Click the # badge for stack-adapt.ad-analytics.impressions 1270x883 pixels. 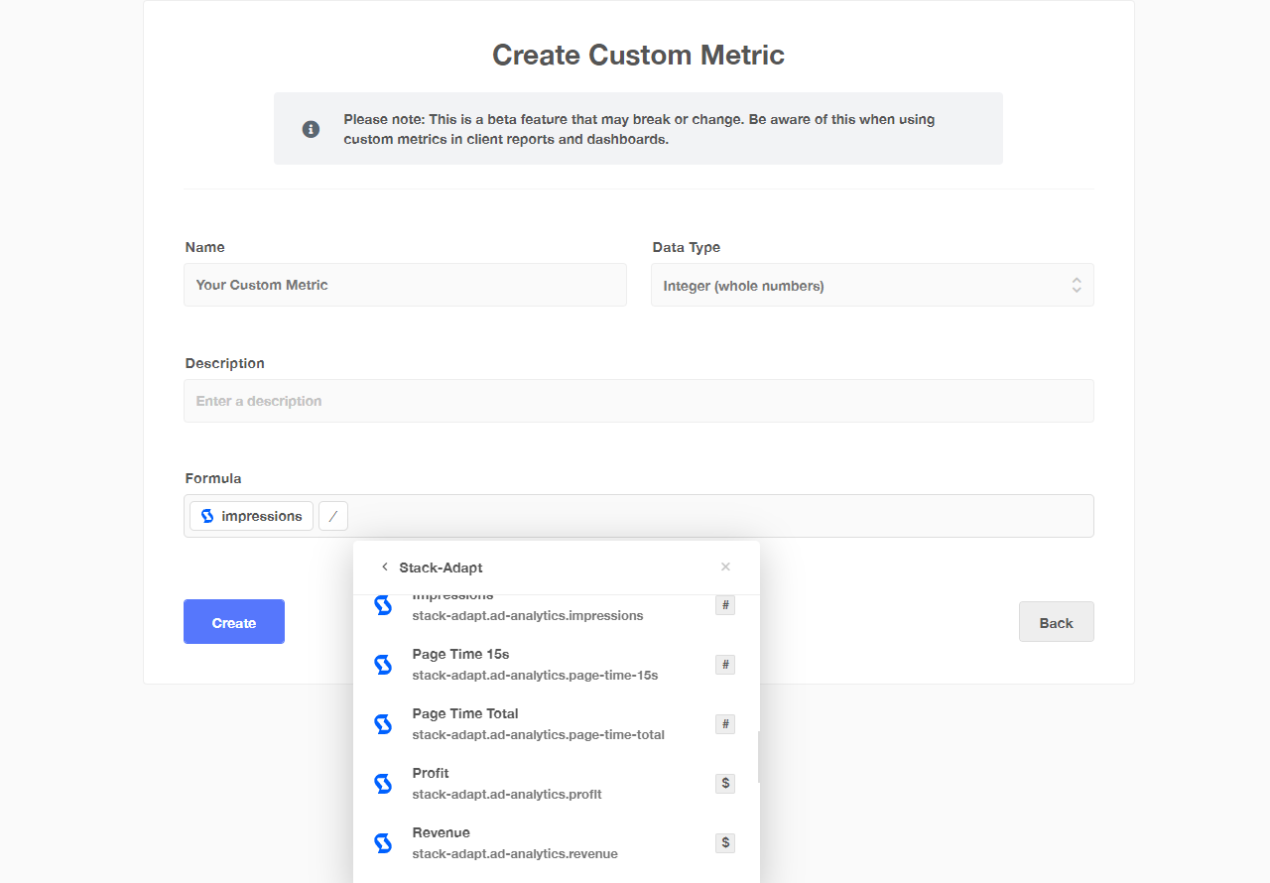coord(725,605)
